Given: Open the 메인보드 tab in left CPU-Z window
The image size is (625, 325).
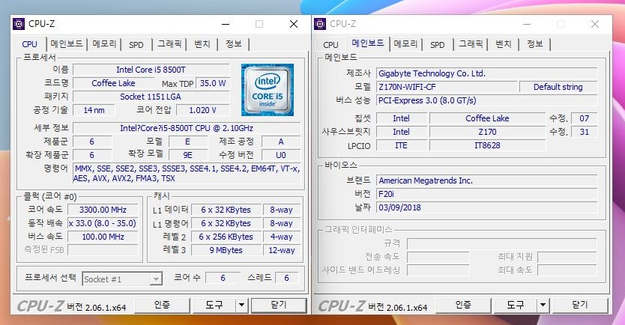Looking at the screenshot, I should (x=67, y=44).
